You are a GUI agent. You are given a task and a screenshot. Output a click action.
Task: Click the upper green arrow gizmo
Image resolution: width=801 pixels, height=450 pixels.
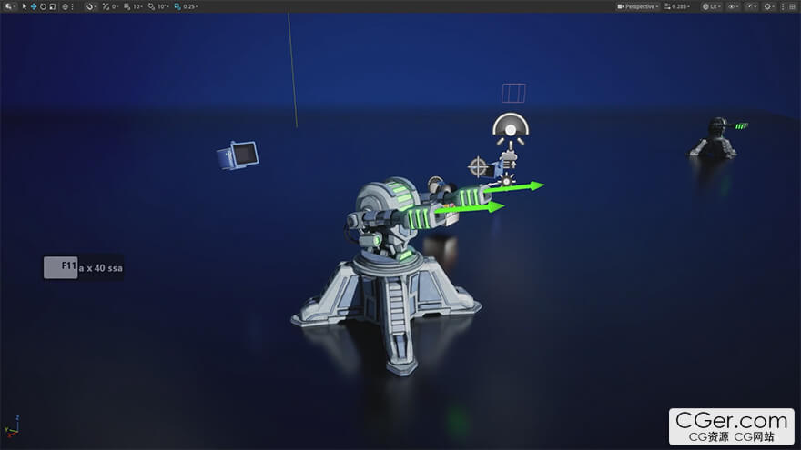513,187
